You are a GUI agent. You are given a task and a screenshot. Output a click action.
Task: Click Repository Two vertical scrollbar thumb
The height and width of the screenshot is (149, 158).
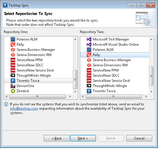pyautogui.click(x=151, y=76)
